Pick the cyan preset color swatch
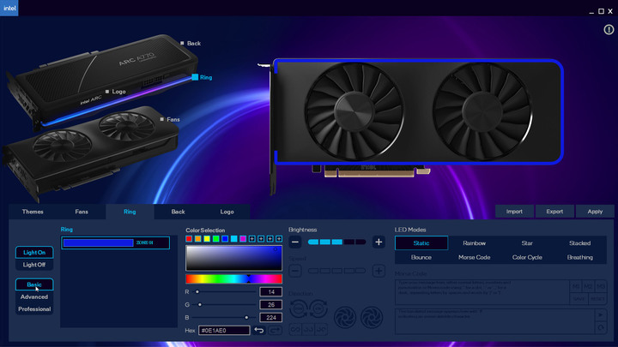 (x=233, y=239)
